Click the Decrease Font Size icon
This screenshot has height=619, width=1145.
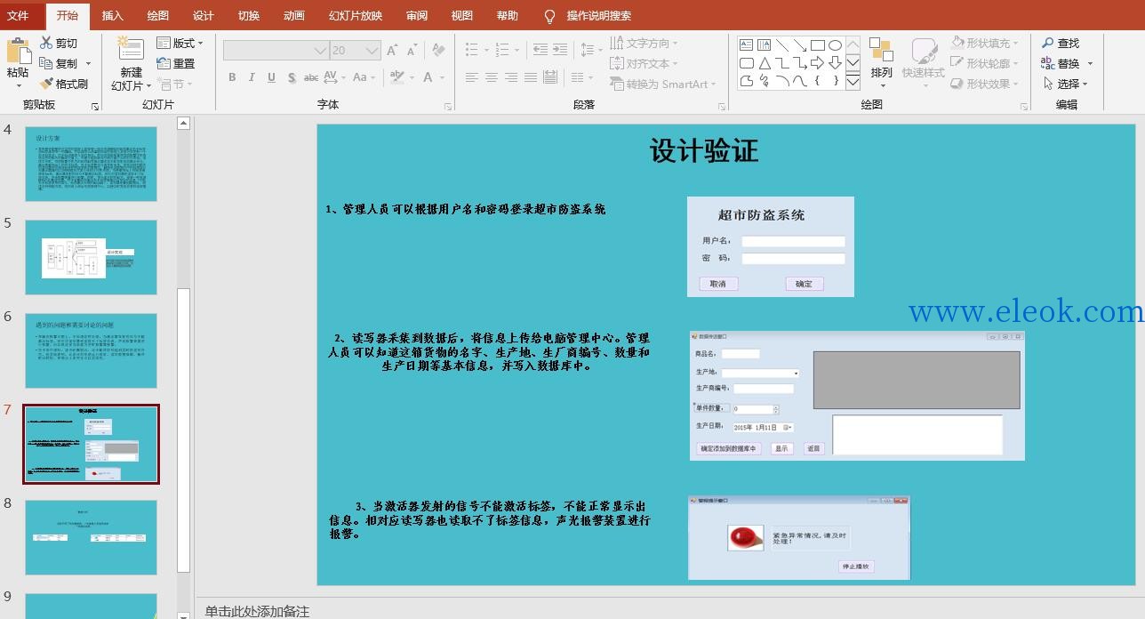[413, 51]
